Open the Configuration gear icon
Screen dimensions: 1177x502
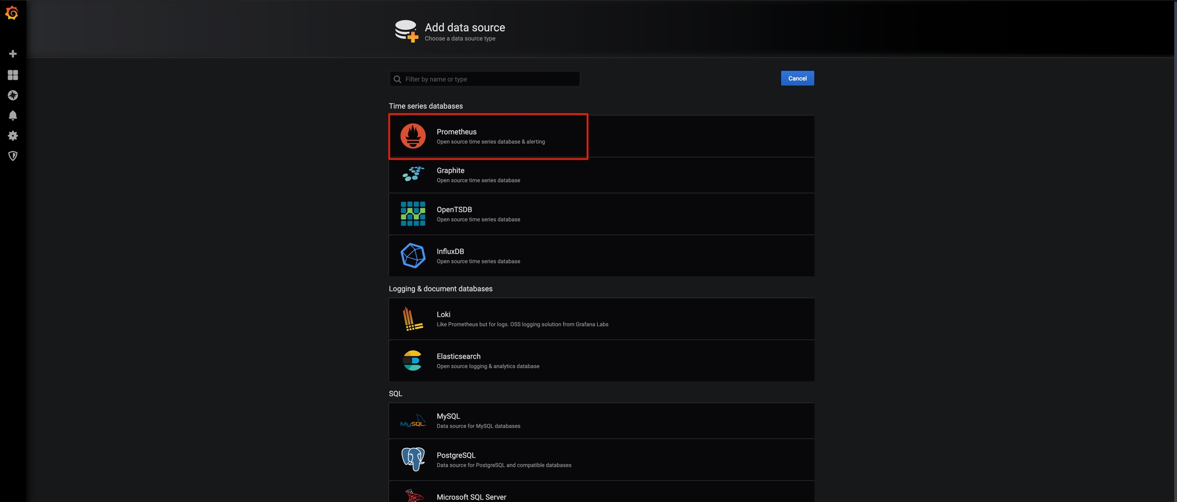pos(13,136)
